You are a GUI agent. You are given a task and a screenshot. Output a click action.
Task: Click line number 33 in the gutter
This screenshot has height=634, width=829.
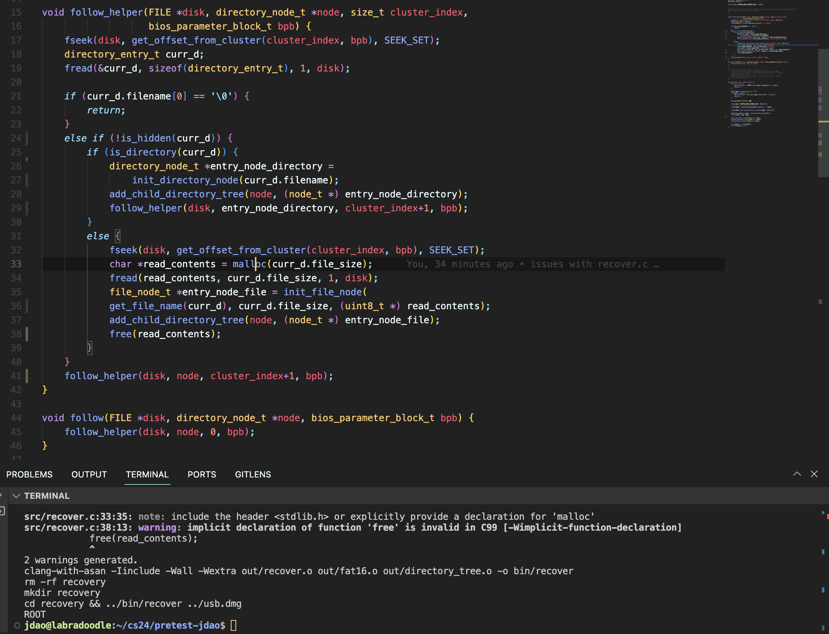pyautogui.click(x=16, y=264)
